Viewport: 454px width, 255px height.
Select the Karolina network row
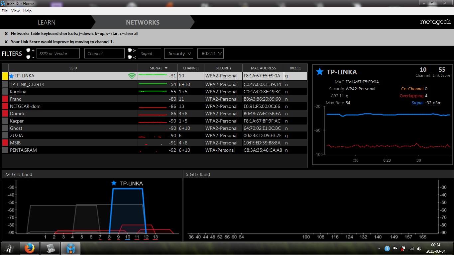(x=73, y=92)
